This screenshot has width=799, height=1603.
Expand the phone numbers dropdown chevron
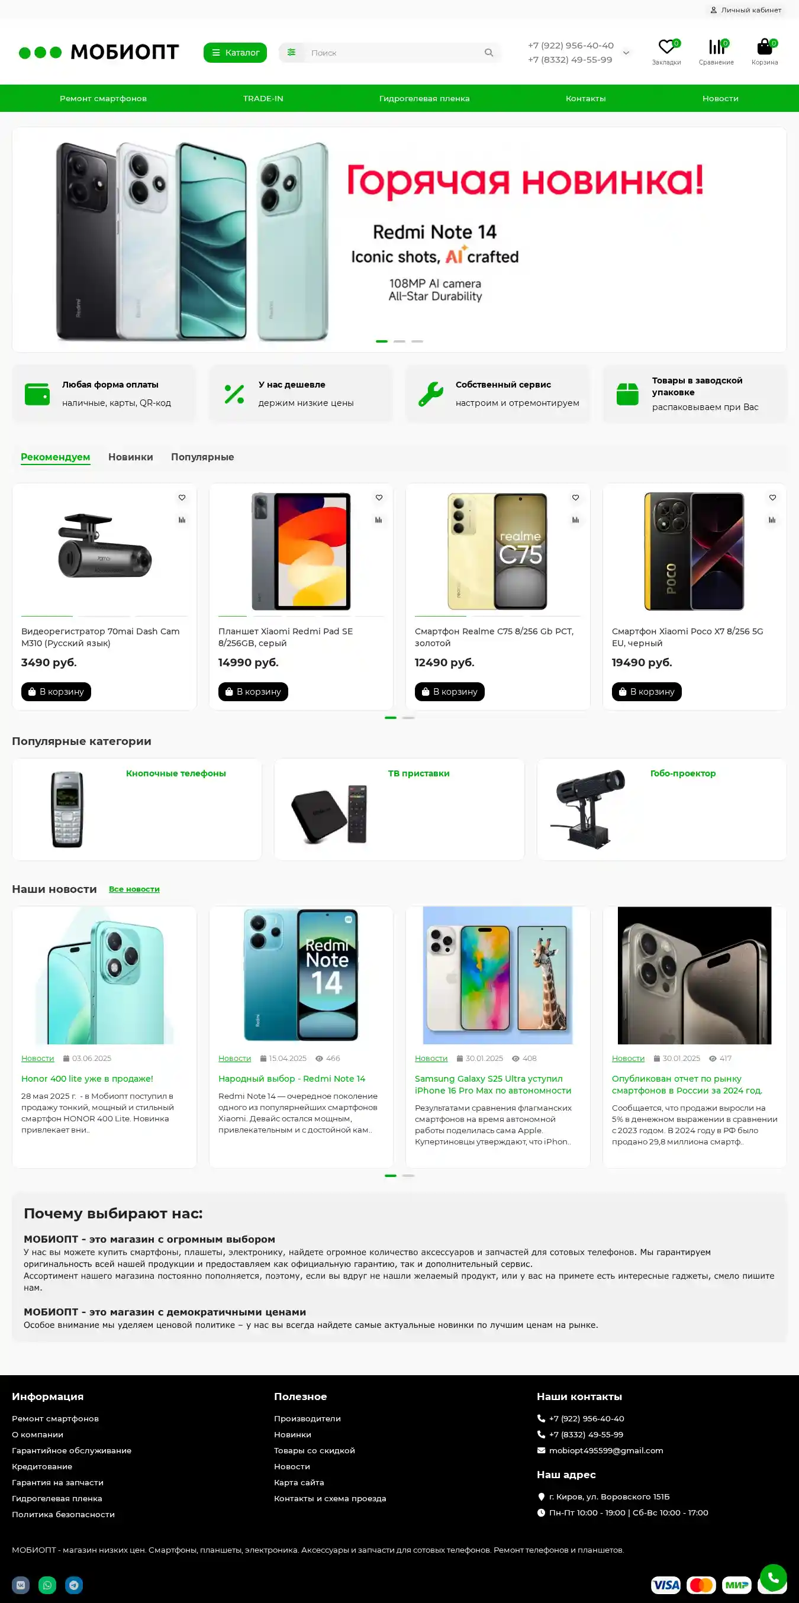(x=626, y=53)
